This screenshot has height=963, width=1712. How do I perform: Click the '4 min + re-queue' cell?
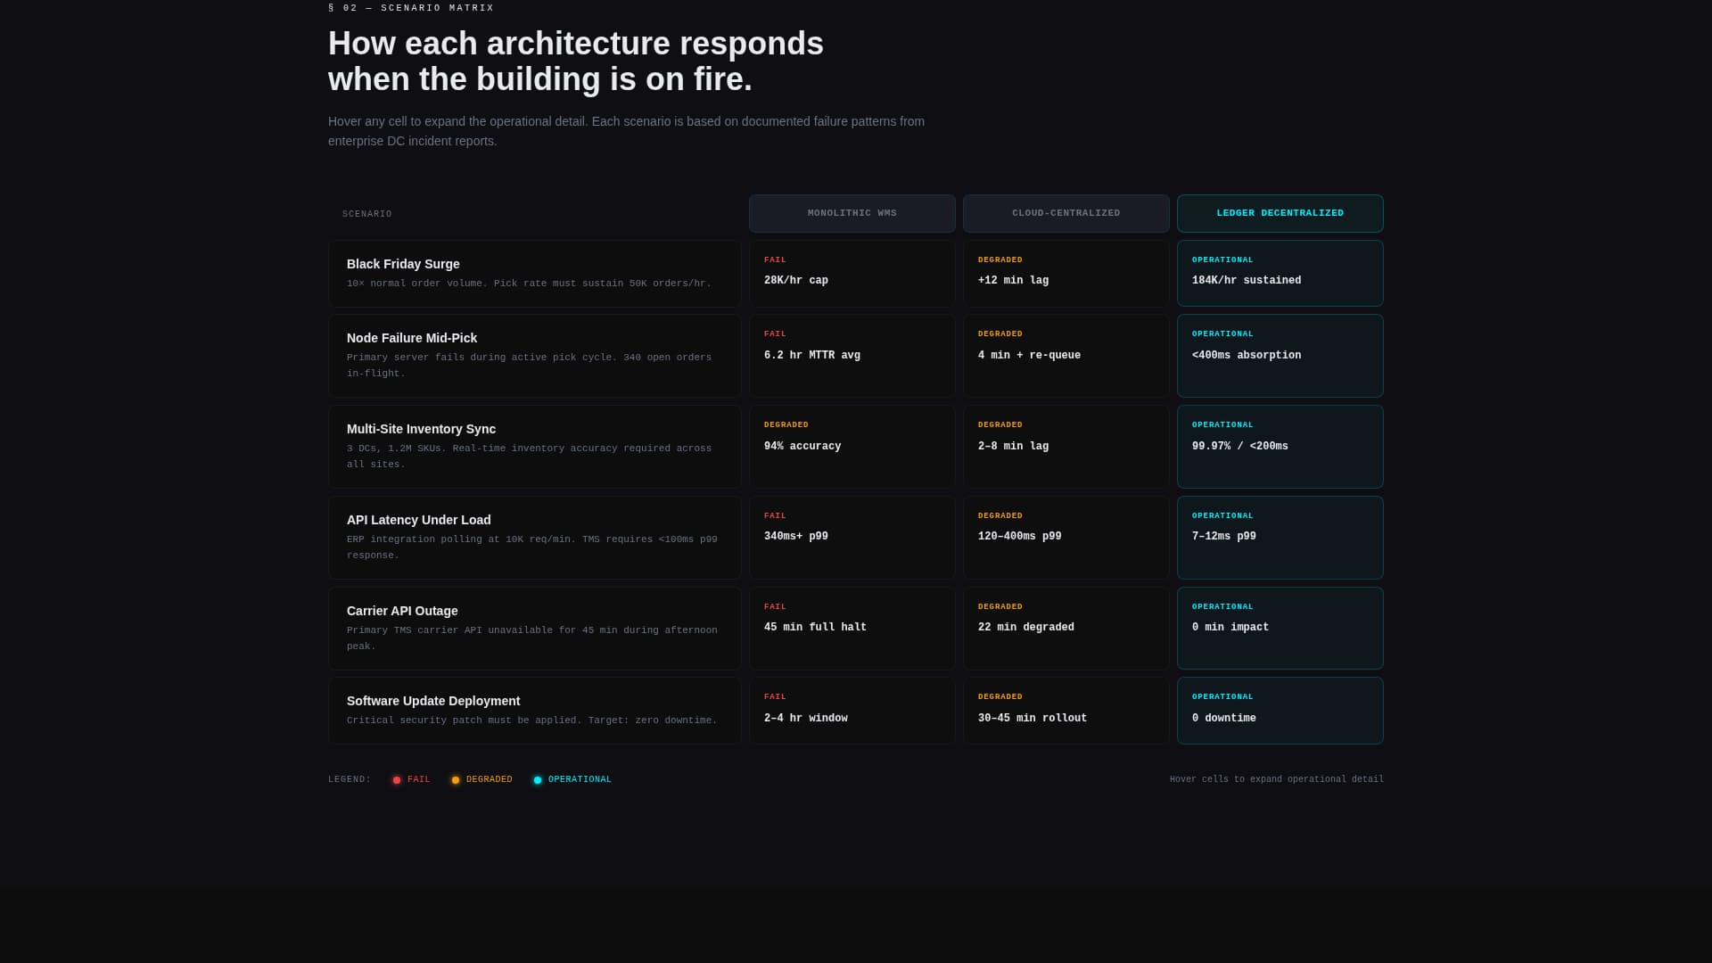point(1066,356)
